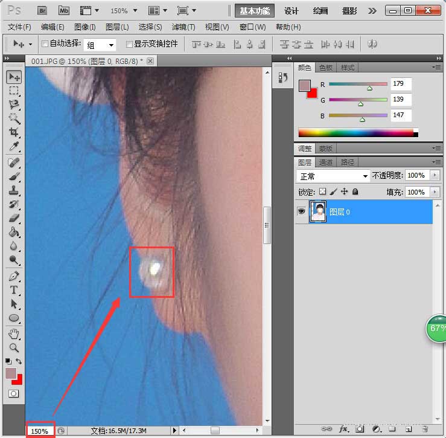Delete layer using trash icon

pyautogui.click(x=425, y=429)
